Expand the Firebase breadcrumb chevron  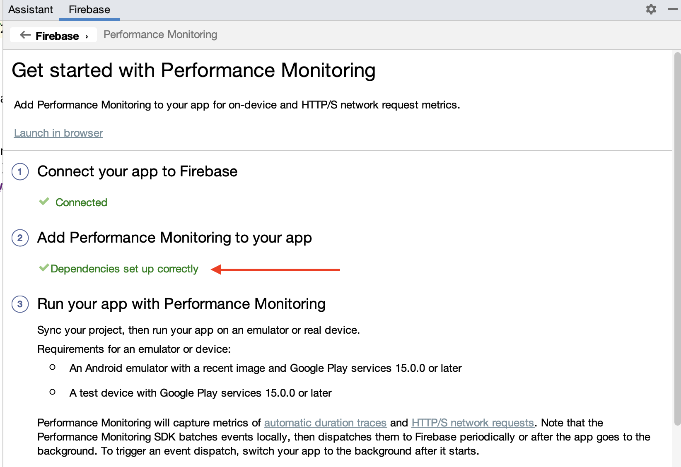(86, 36)
